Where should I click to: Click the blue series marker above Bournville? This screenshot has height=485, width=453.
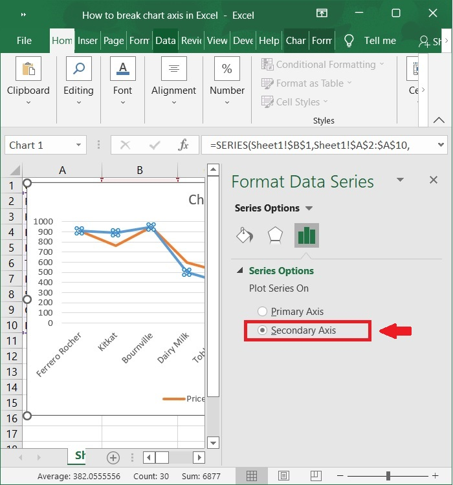151,227
